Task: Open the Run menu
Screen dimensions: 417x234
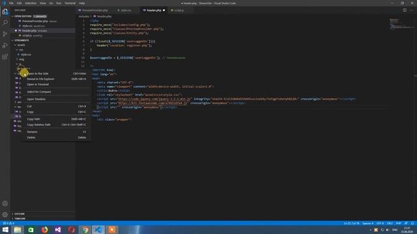Action: coord(59,3)
